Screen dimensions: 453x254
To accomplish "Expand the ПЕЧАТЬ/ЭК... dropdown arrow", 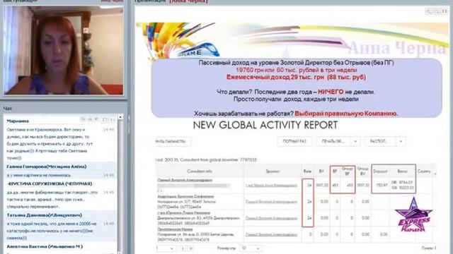I will point(355,141).
